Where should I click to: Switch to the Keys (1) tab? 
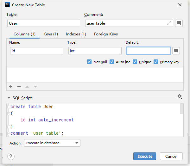[51, 34]
